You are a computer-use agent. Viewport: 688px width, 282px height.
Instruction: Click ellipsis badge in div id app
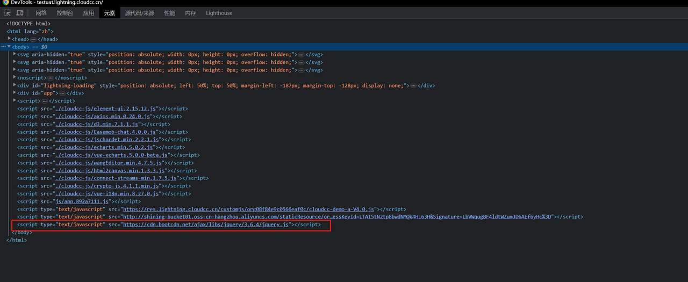62,93
